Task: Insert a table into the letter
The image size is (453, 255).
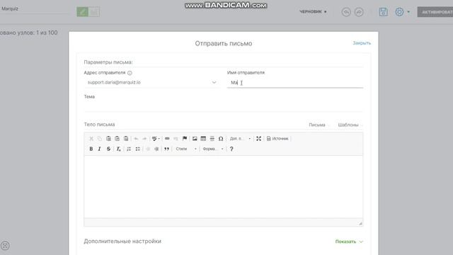Action: click(203, 139)
